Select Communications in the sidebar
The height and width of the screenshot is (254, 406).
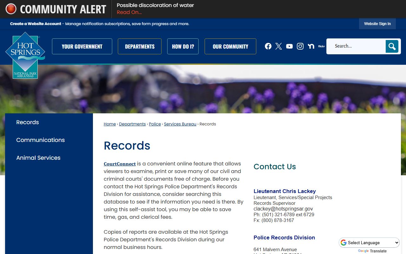(40, 140)
